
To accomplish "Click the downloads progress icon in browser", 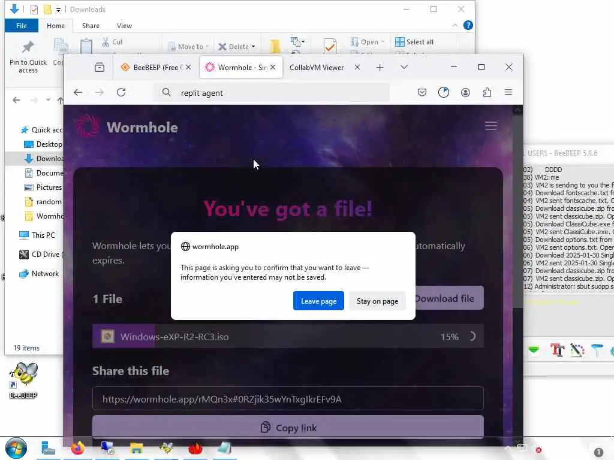I will click(444, 92).
